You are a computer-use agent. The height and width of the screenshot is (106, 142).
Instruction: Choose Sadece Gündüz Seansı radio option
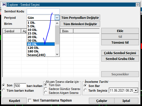tap(46, 89)
